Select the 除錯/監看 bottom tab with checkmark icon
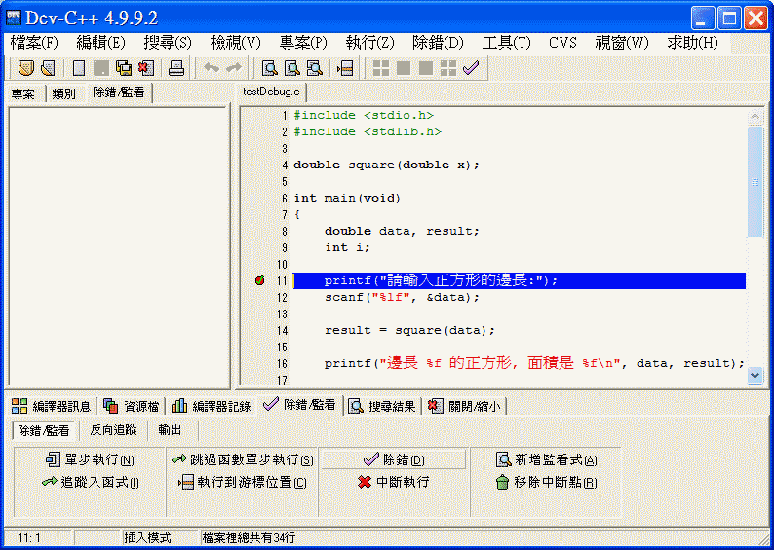The height and width of the screenshot is (550, 774). point(299,405)
